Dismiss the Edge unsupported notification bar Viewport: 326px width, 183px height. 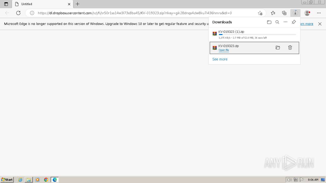coord(320,24)
